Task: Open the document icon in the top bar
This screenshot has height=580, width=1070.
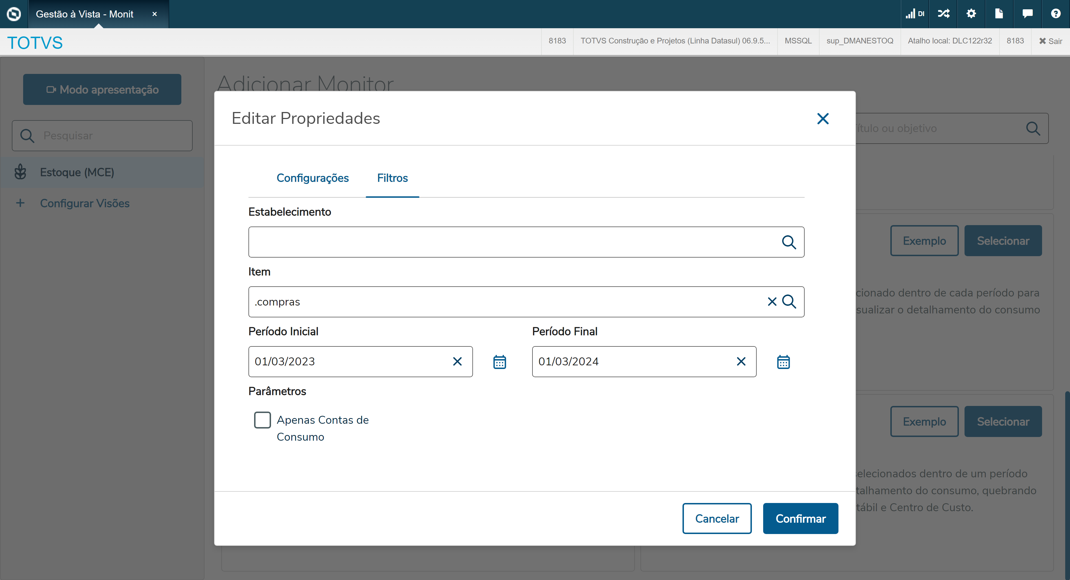Action: [999, 14]
